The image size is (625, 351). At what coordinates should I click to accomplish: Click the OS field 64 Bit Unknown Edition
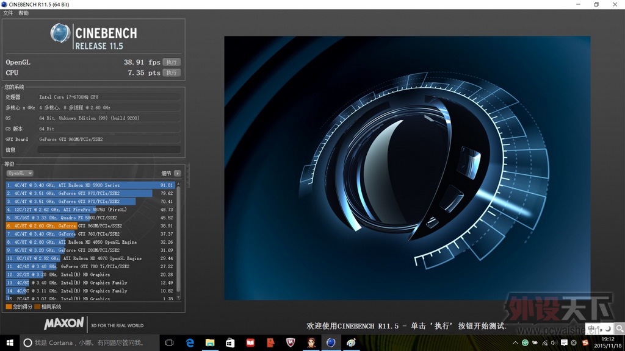tap(109, 118)
